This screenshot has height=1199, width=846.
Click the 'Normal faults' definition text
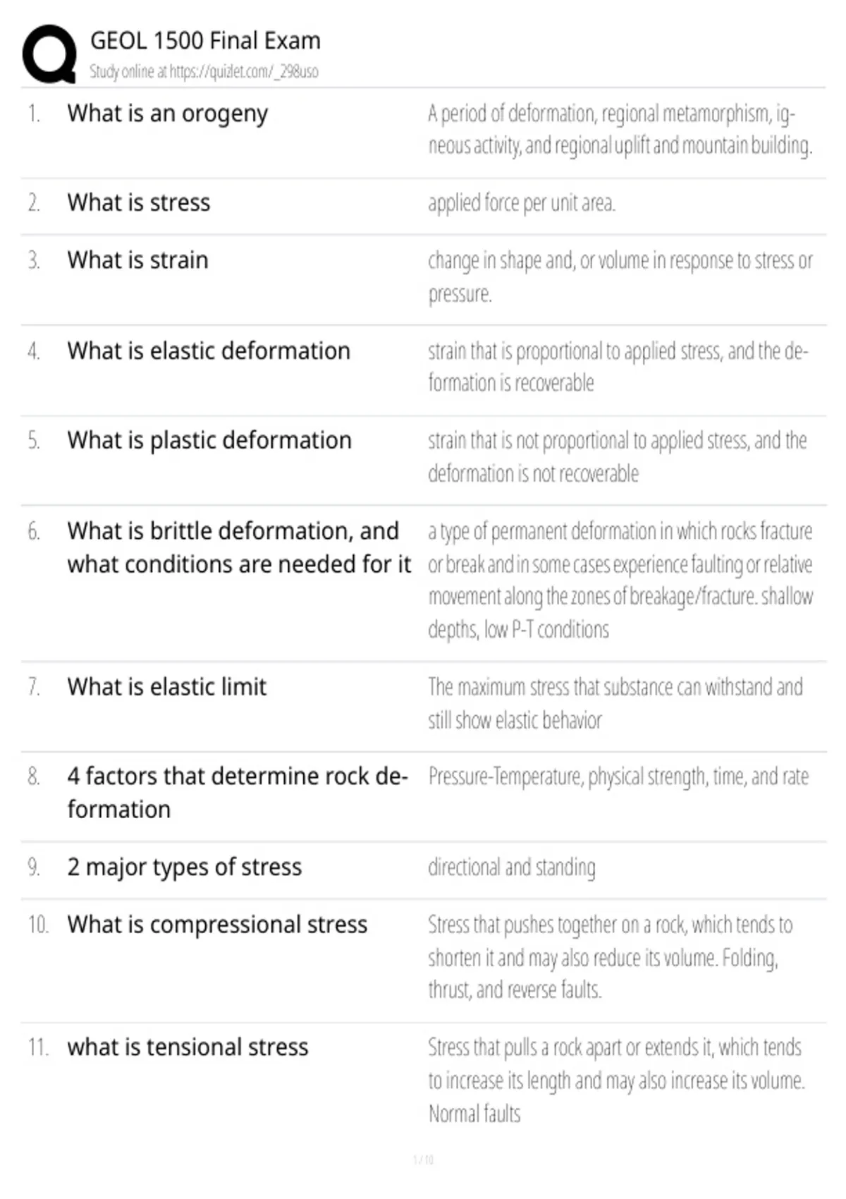click(x=474, y=1114)
